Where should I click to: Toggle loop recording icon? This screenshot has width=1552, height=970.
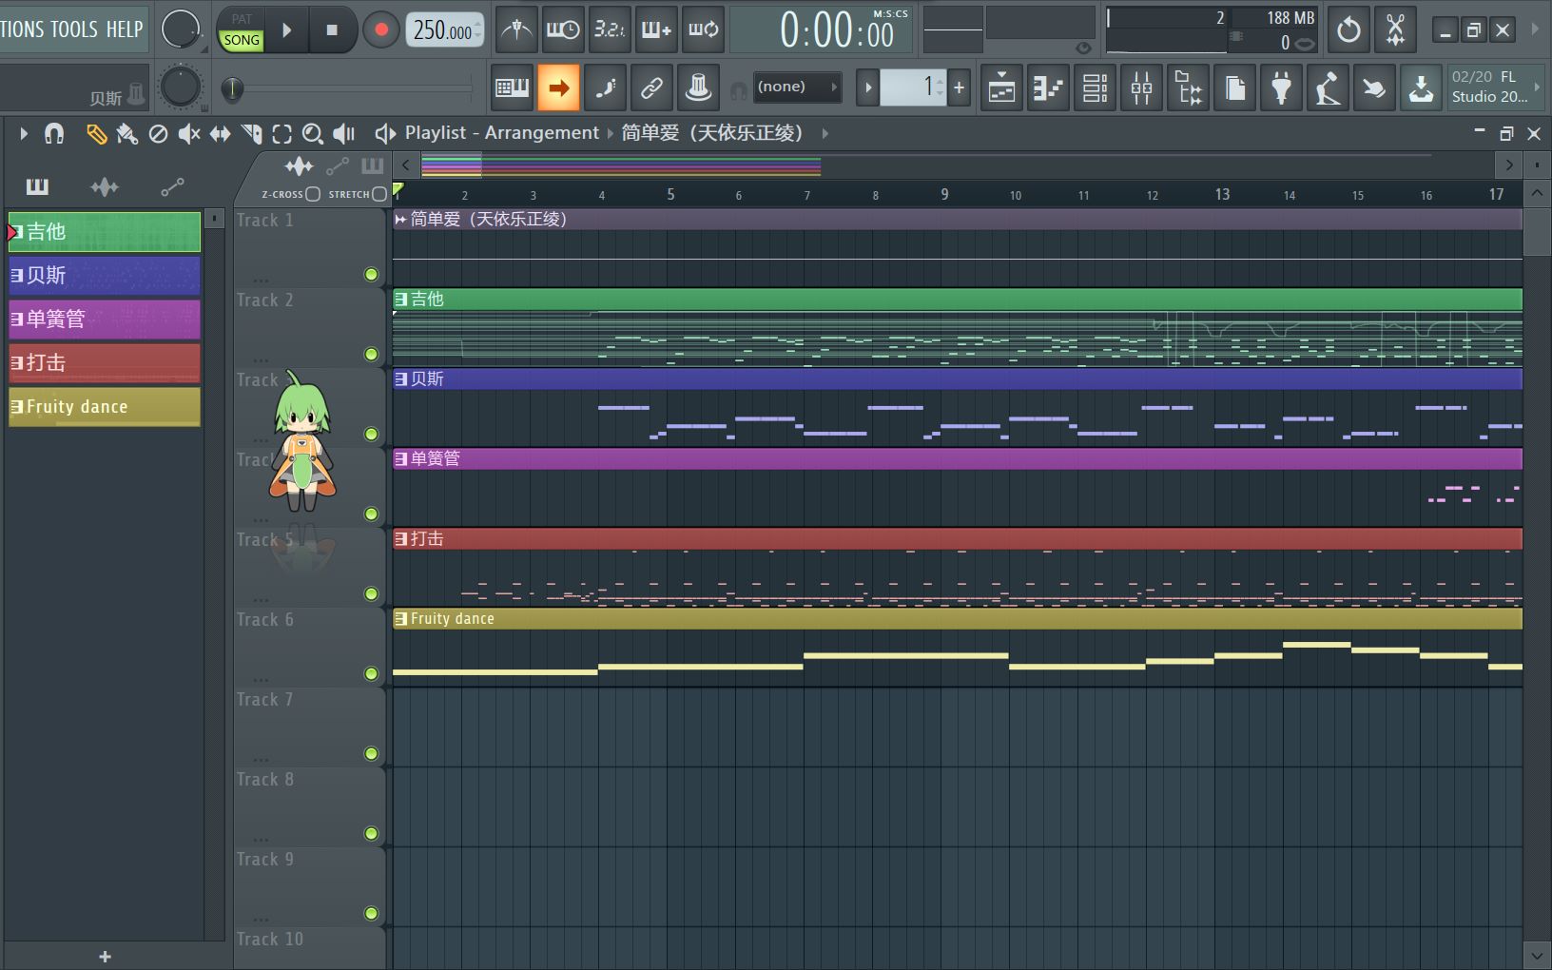704,30
